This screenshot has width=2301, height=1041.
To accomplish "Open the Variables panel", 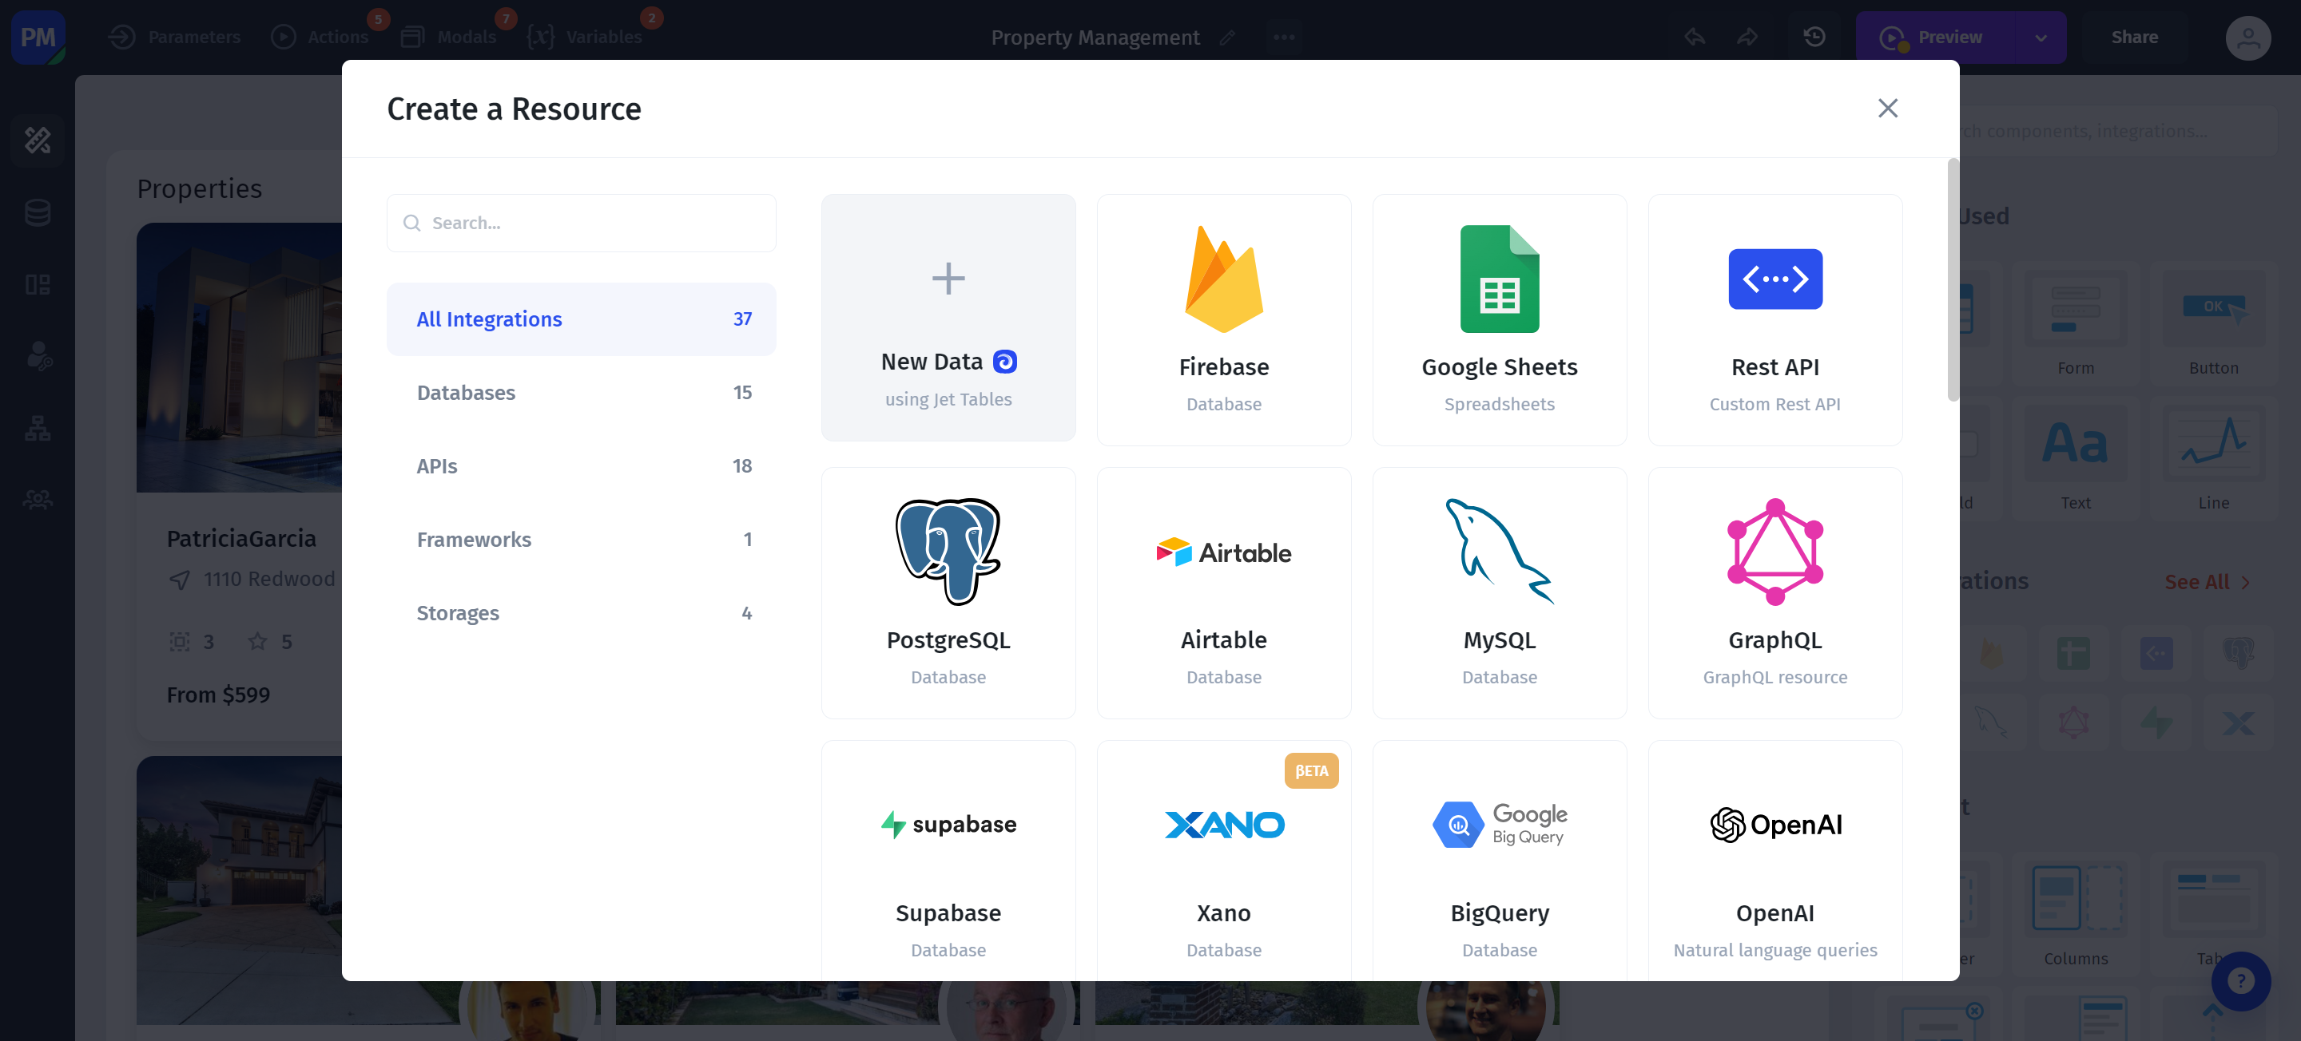I will tap(586, 37).
